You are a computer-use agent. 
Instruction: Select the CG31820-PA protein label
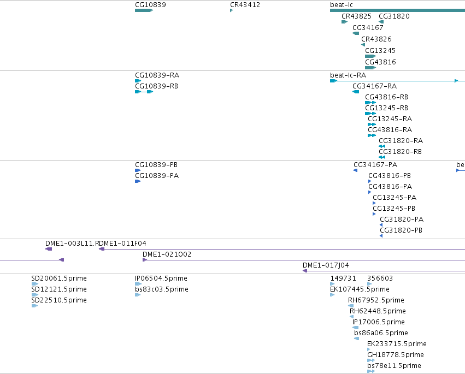402,219
